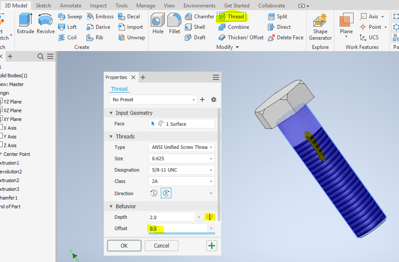Open the Inspect tab
Image resolution: width=399 pixels, height=262 pixels.
tap(98, 6)
